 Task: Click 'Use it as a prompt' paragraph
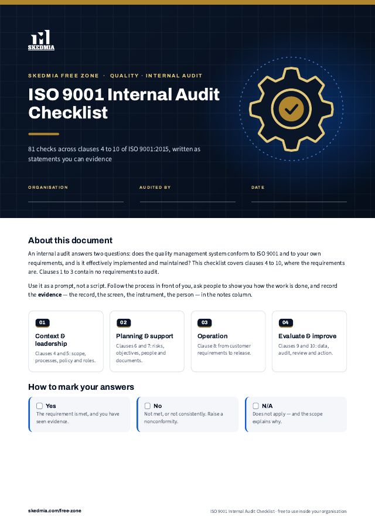[183, 290]
